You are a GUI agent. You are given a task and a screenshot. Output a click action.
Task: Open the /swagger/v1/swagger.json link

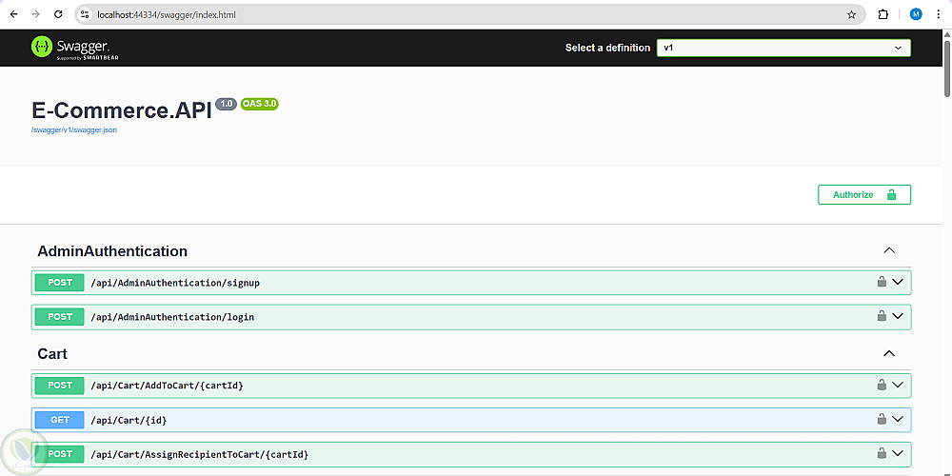(74, 129)
